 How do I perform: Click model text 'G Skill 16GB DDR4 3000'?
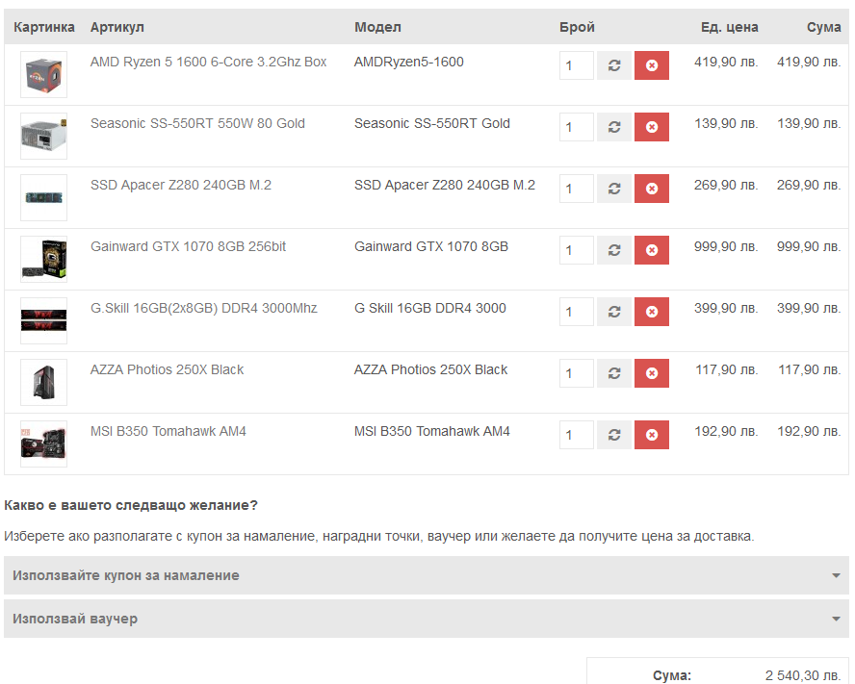point(430,309)
